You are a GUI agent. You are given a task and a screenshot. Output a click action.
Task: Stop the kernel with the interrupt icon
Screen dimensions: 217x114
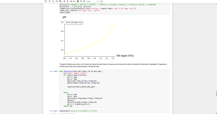pos(78,1)
